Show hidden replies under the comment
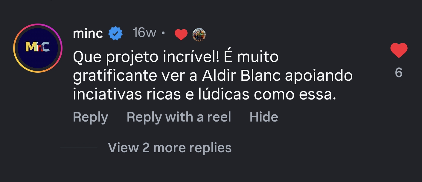 170,147
